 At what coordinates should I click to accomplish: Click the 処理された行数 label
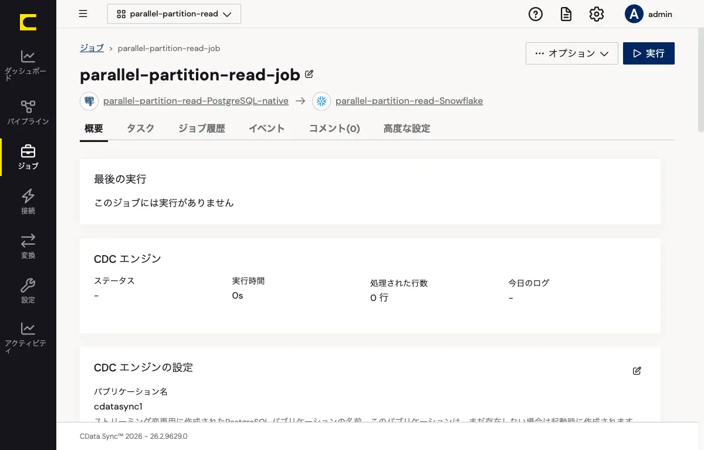(399, 283)
